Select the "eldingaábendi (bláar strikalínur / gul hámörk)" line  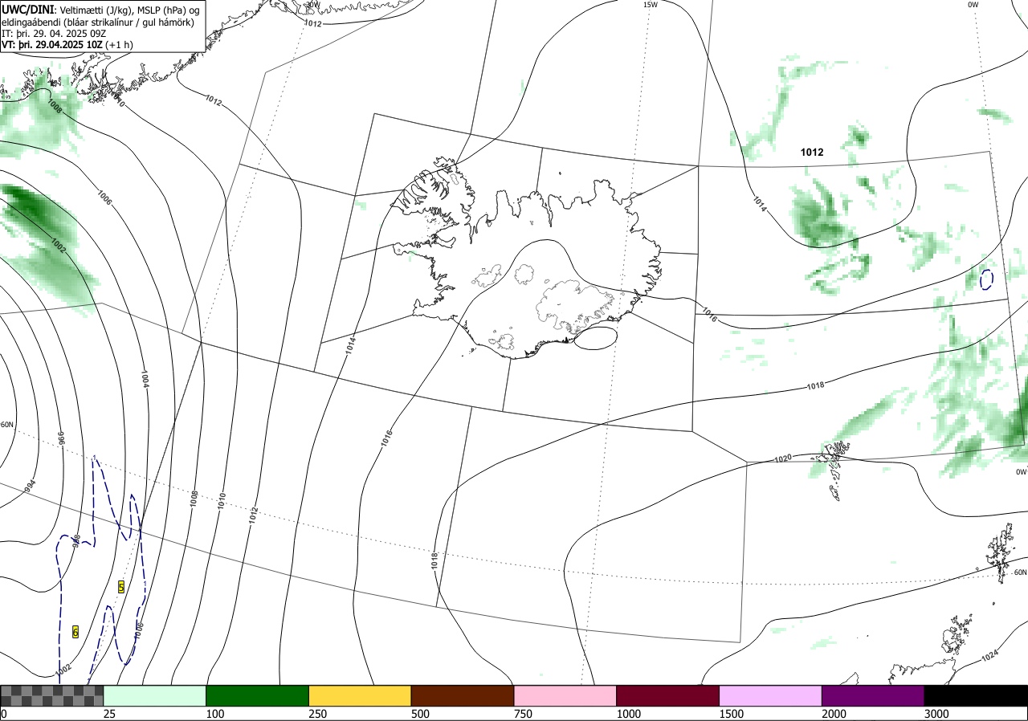[98, 22]
